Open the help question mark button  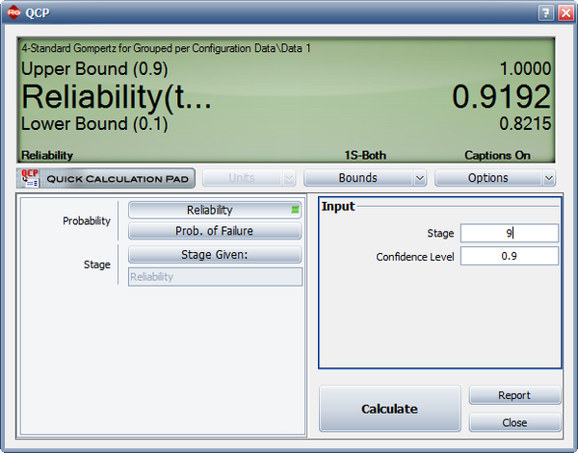pyautogui.click(x=546, y=13)
